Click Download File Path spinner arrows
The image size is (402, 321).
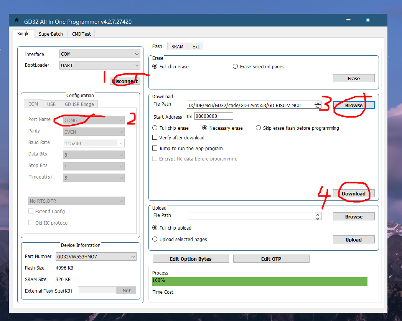(318, 105)
